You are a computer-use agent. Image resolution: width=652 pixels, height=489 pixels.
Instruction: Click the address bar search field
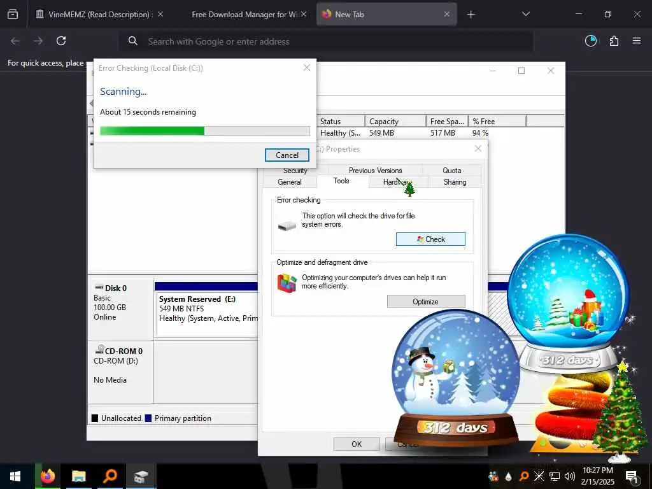coord(325,41)
